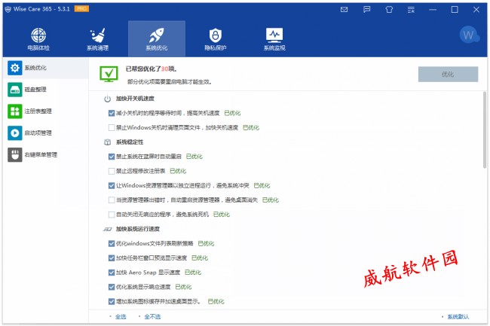Uncheck 让Windows资源管理器以独立进程运行
The height and width of the screenshot is (326, 490).
point(112,186)
